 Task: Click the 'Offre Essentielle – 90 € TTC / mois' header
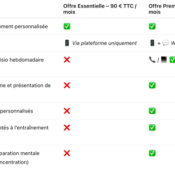(x=100, y=9)
